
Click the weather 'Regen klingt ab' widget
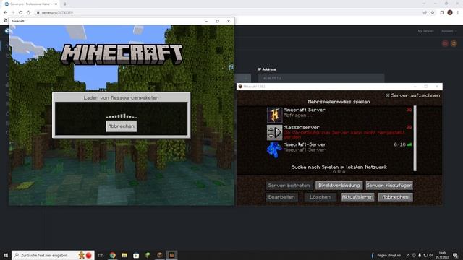pyautogui.click(x=386, y=255)
